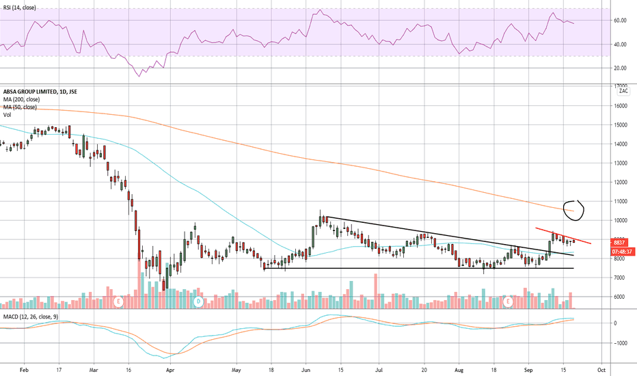This screenshot has height=376, width=637.
Task: Click the 14000 price axis label
Action: 621,144
